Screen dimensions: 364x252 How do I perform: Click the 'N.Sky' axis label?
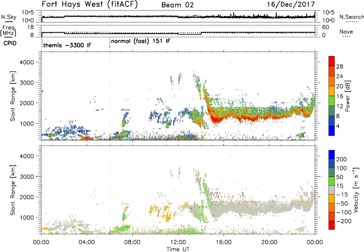pyautogui.click(x=9, y=17)
